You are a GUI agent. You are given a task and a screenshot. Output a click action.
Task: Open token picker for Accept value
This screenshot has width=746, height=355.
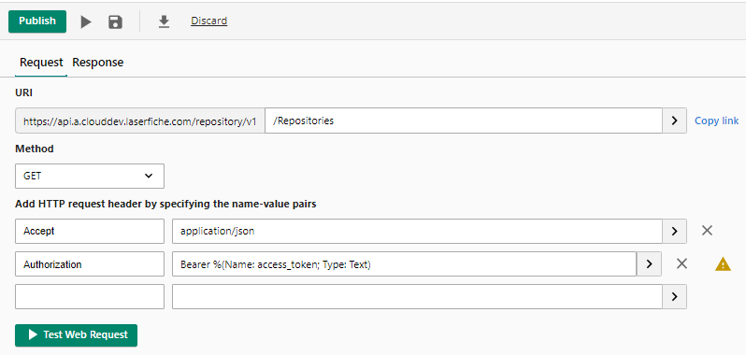(674, 231)
